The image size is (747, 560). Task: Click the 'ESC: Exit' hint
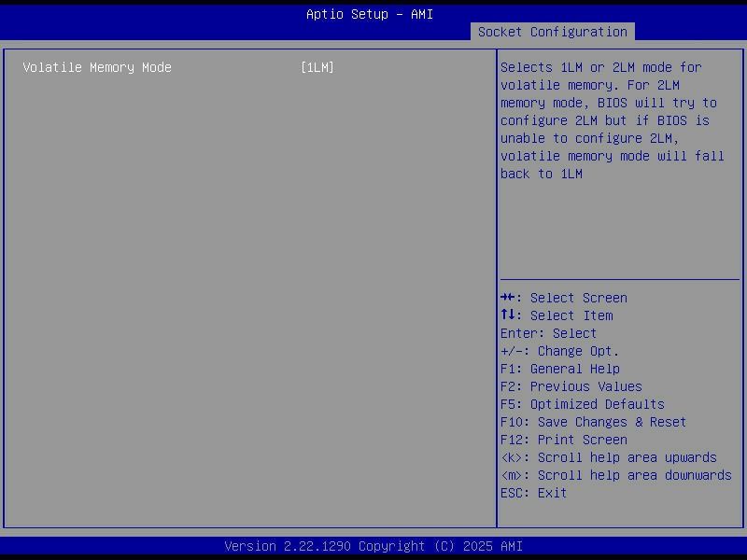click(533, 493)
